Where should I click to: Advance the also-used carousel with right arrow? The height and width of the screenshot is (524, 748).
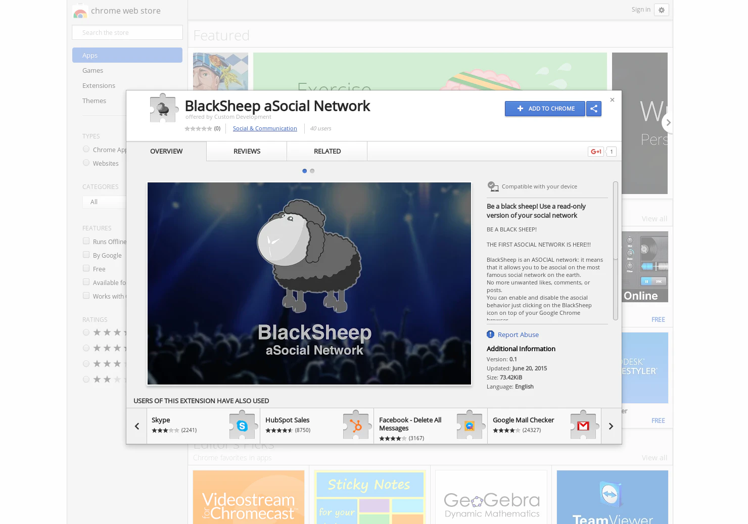click(611, 426)
